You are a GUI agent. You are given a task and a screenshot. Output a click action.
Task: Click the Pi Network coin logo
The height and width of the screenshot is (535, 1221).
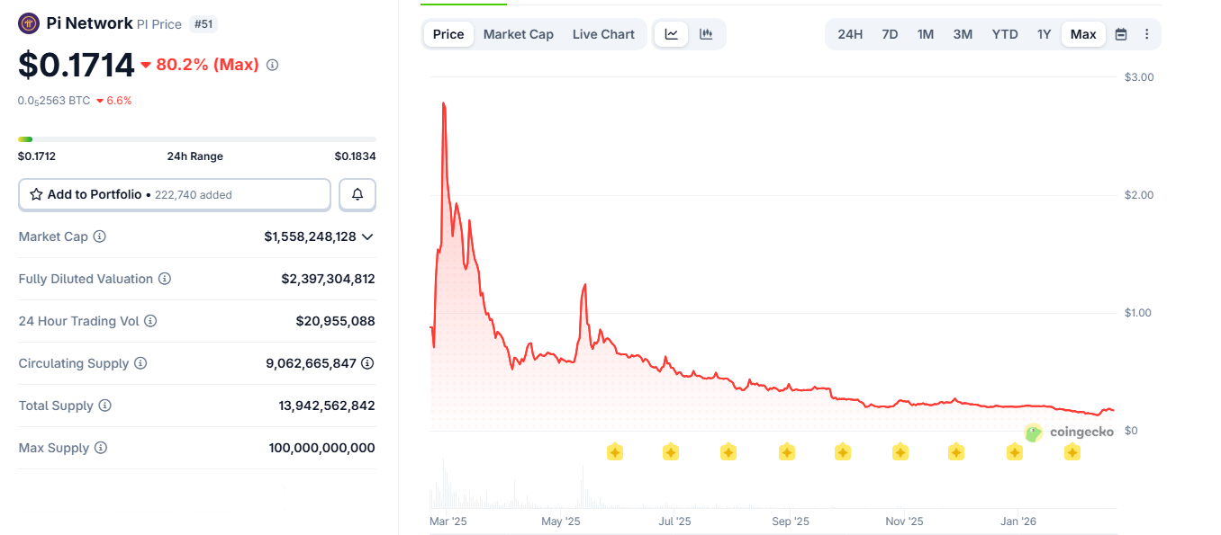pos(28,22)
